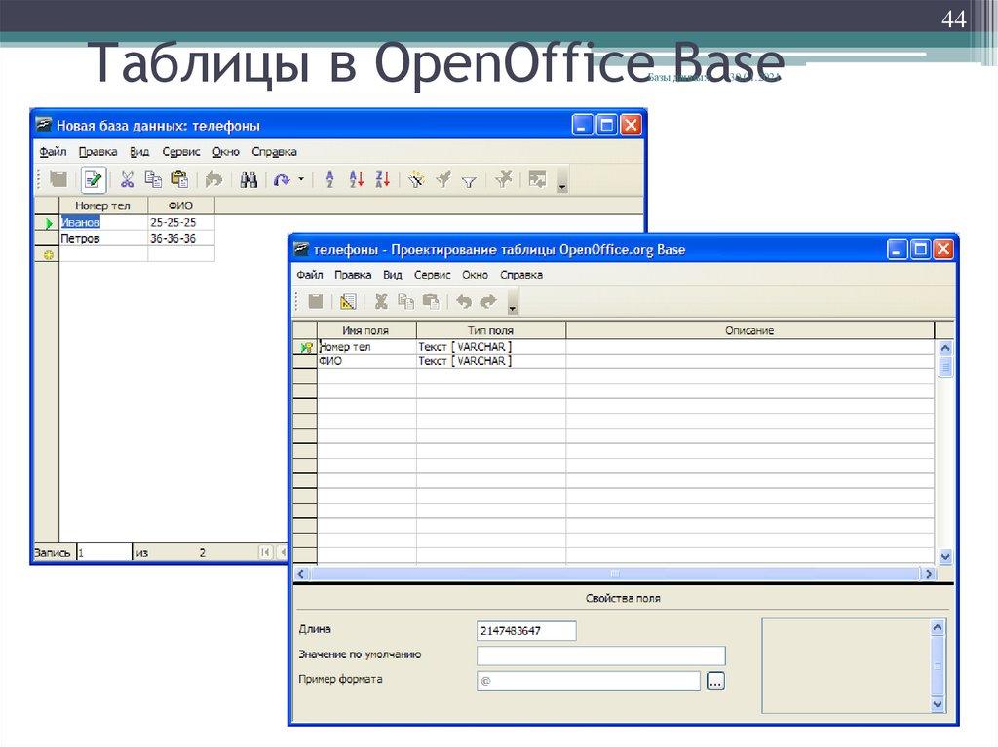Click the Redo icon in the design window
Viewport: 998px width, 747px height.
pyautogui.click(x=487, y=300)
